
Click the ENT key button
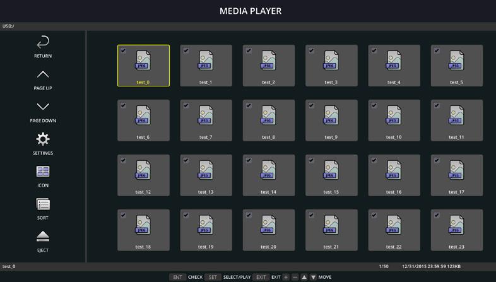[x=177, y=277]
